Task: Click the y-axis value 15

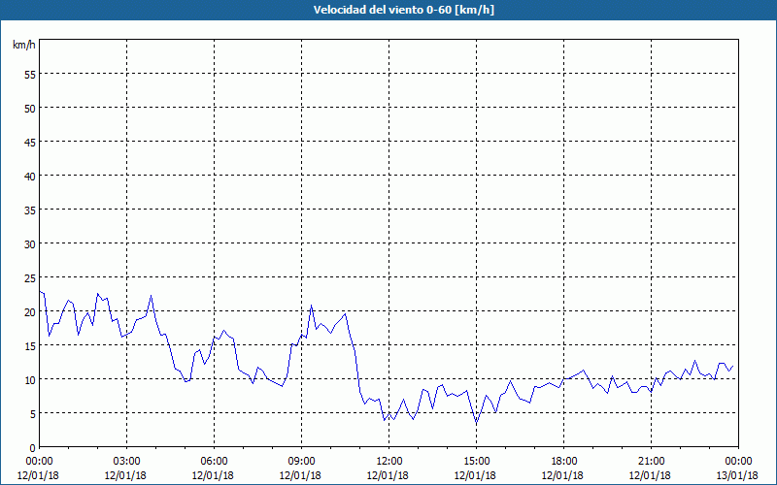Action: pyautogui.click(x=29, y=346)
